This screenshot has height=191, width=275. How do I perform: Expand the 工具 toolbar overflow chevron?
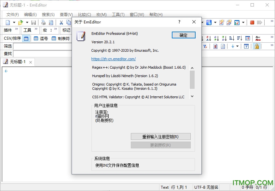coord(36,29)
